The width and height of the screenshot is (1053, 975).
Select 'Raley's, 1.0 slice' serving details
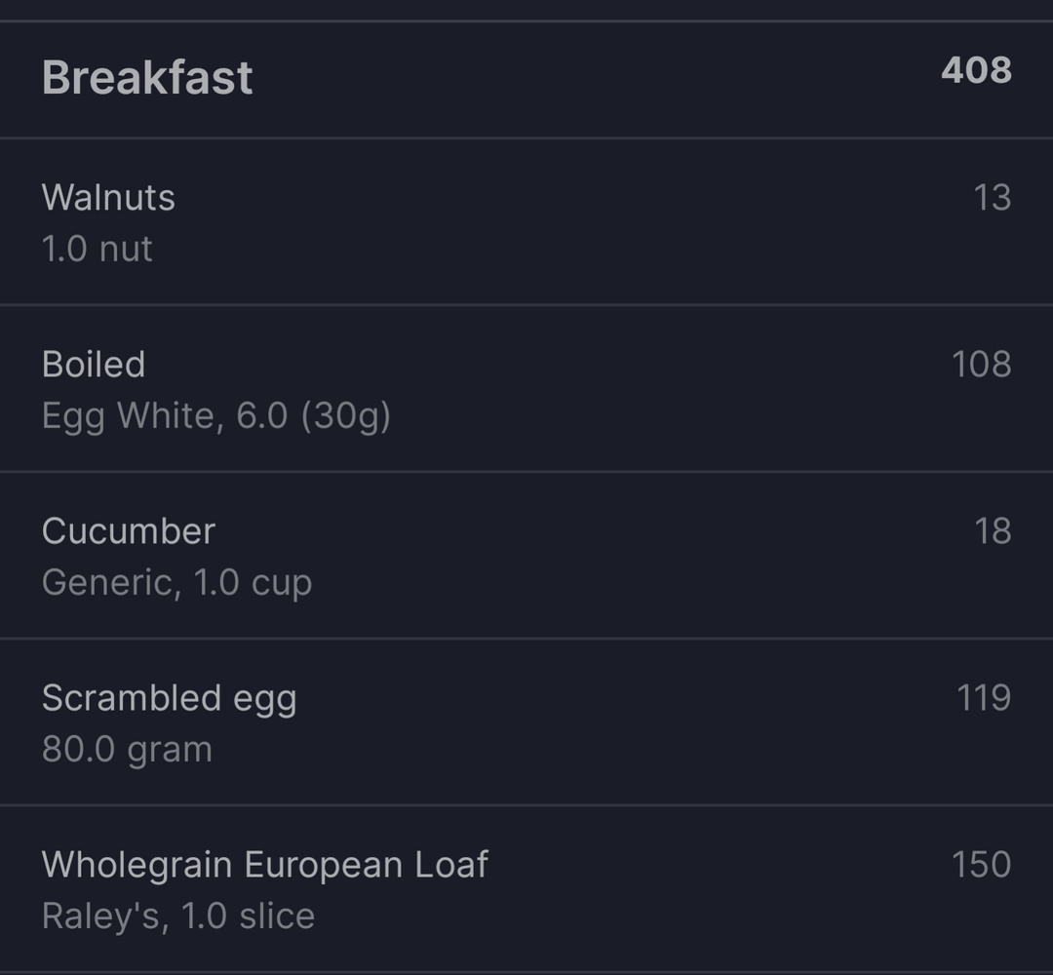tap(178, 916)
